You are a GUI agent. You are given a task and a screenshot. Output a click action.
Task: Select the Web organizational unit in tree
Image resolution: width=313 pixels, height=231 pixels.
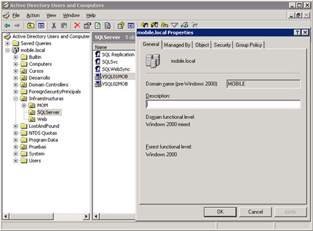point(42,119)
